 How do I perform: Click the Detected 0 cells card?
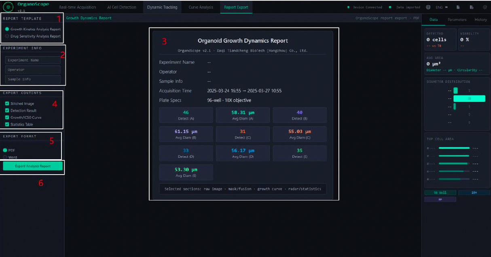[x=440, y=40]
